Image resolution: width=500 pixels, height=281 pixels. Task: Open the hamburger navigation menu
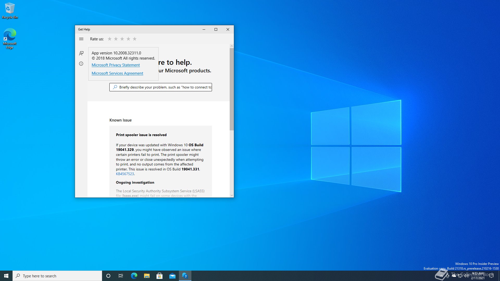point(81,39)
